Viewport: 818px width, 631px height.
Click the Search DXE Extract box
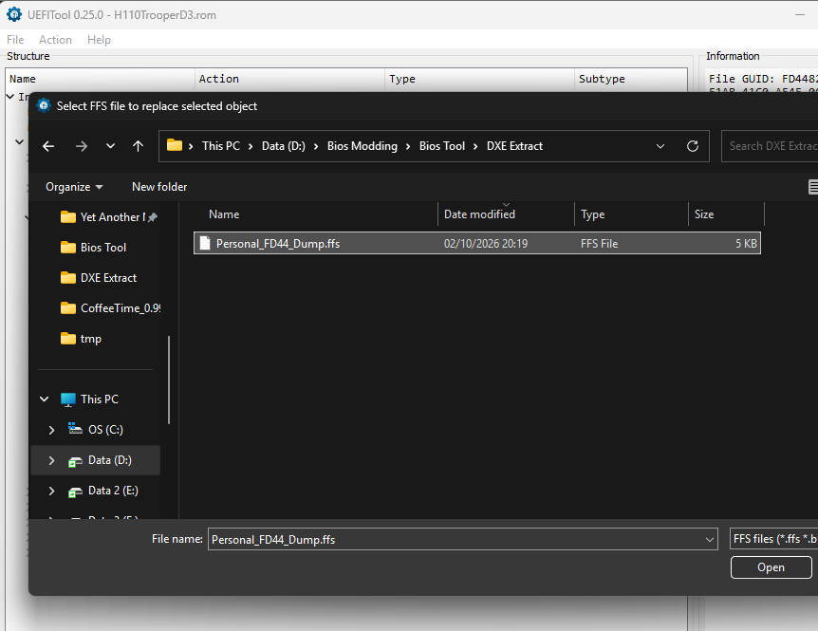tap(770, 146)
